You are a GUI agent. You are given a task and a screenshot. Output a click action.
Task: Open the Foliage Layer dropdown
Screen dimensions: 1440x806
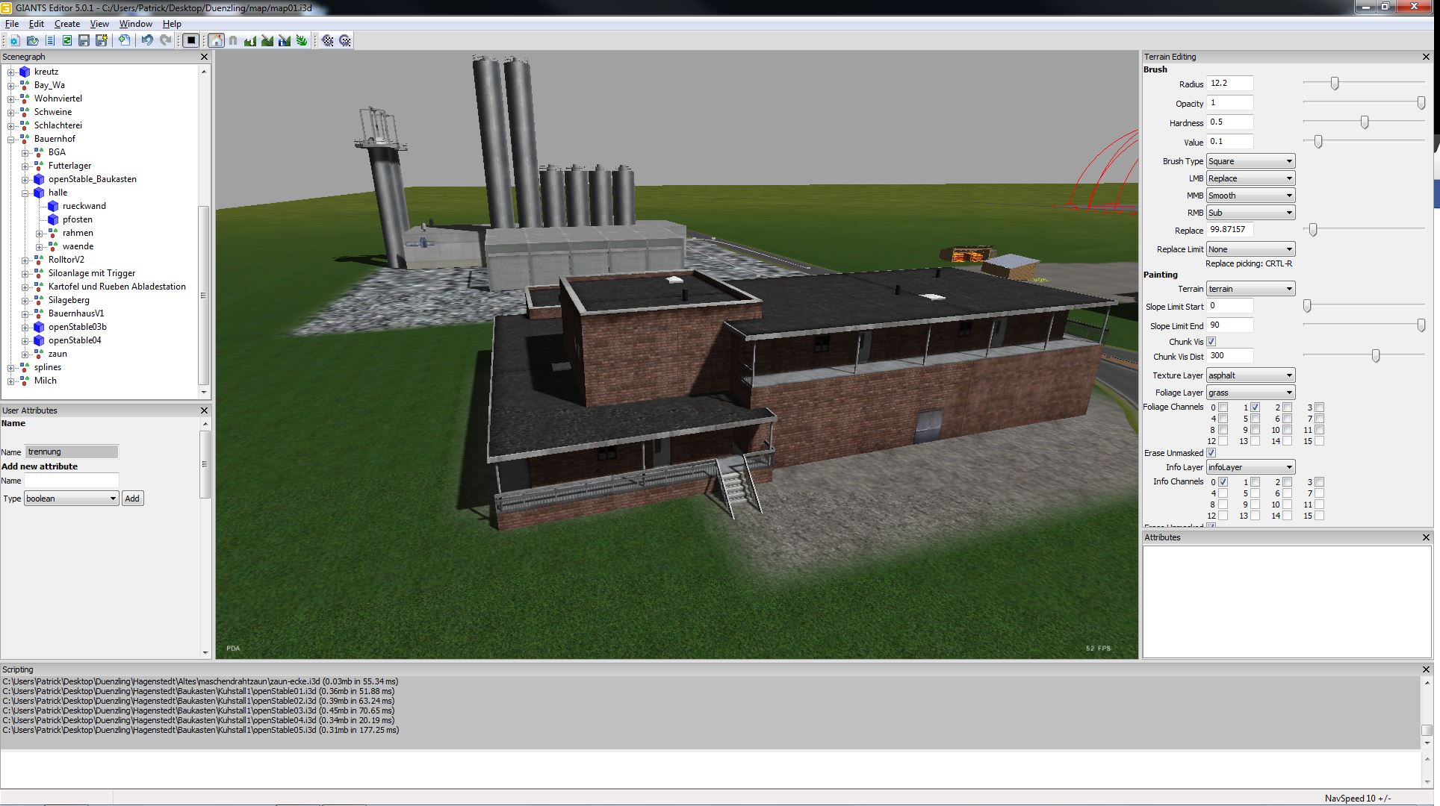point(1250,393)
